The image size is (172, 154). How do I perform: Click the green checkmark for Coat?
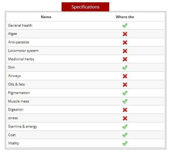click(125, 135)
